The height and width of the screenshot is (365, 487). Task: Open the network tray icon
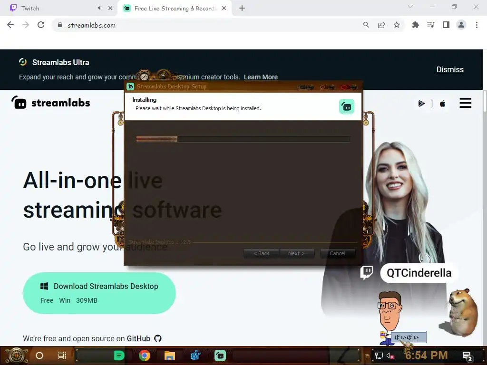tap(379, 355)
